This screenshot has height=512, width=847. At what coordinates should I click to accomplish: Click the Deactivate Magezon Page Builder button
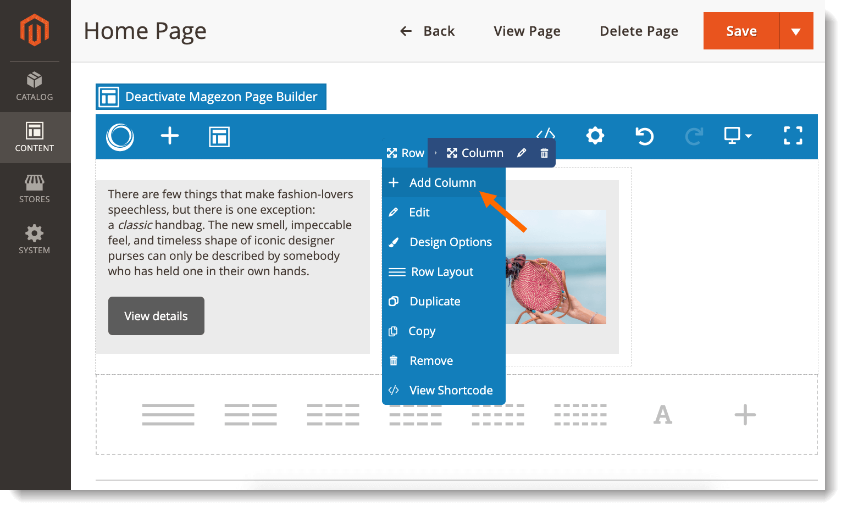click(x=211, y=97)
